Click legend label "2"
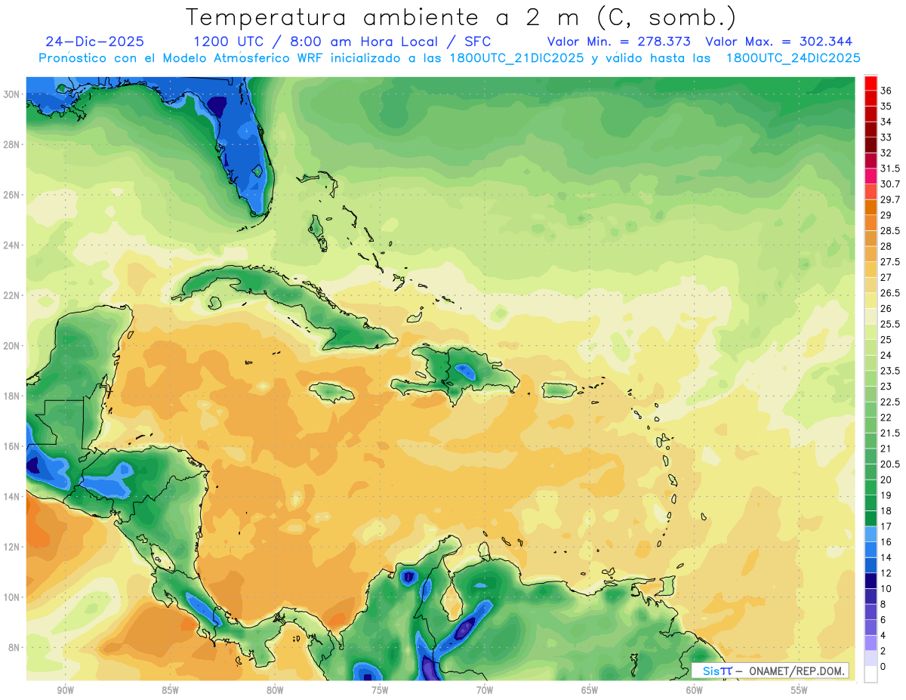 click(883, 651)
